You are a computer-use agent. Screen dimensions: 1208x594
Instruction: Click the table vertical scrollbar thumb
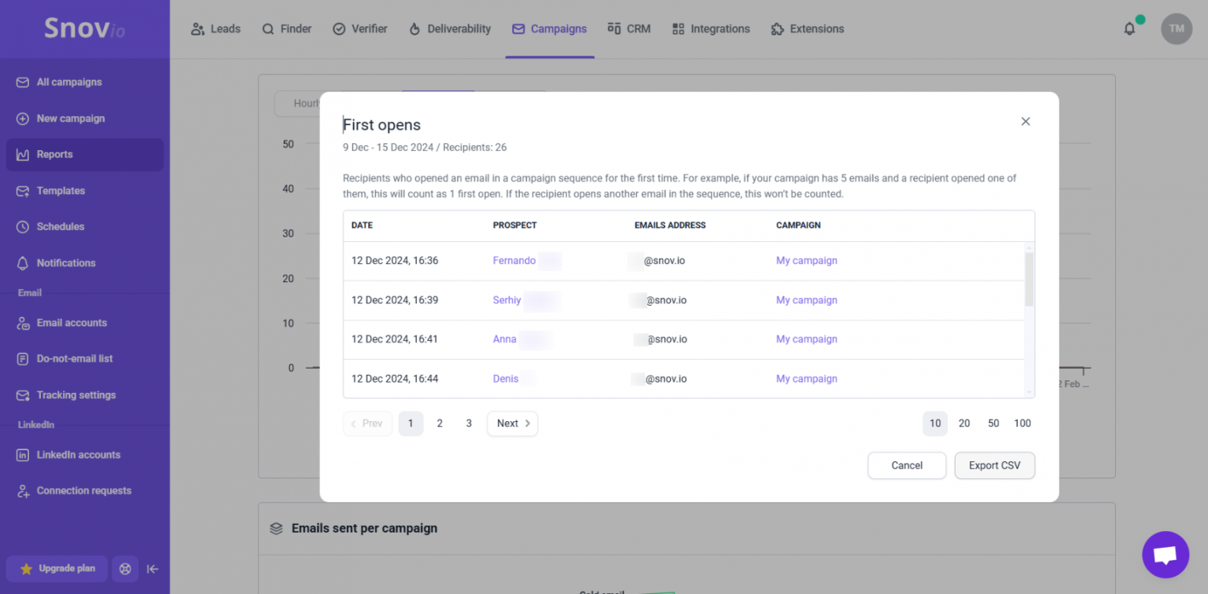coord(1029,279)
